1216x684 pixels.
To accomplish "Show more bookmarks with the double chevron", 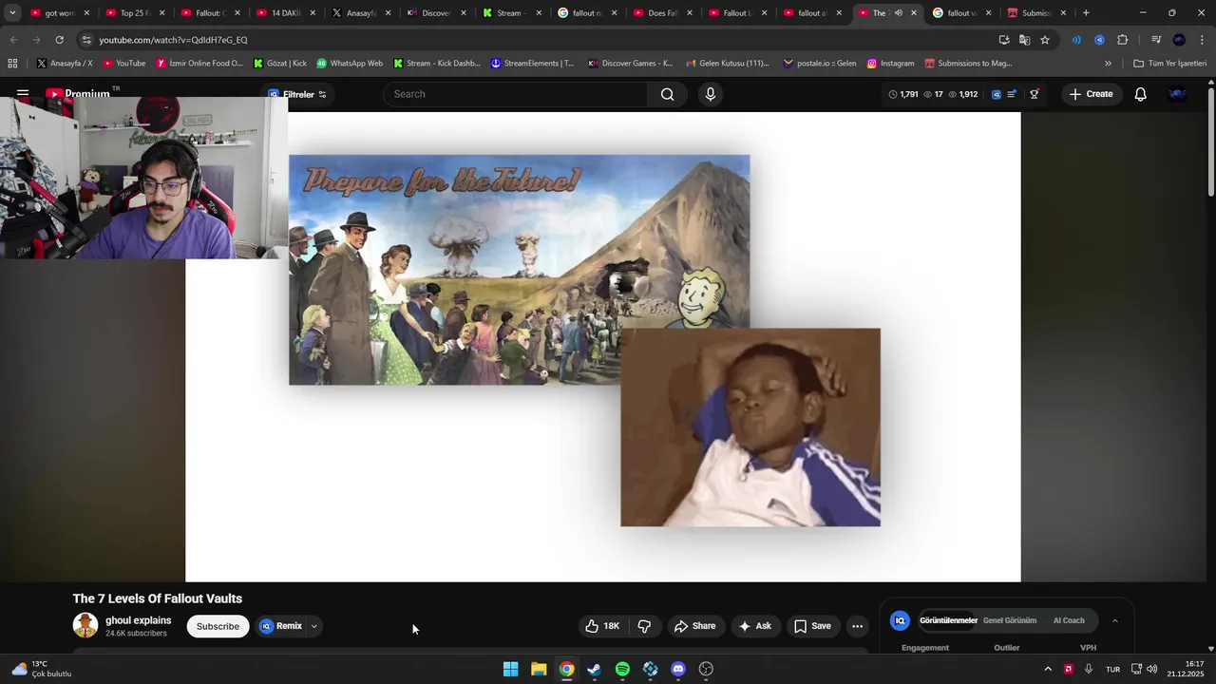I will [x=1108, y=64].
